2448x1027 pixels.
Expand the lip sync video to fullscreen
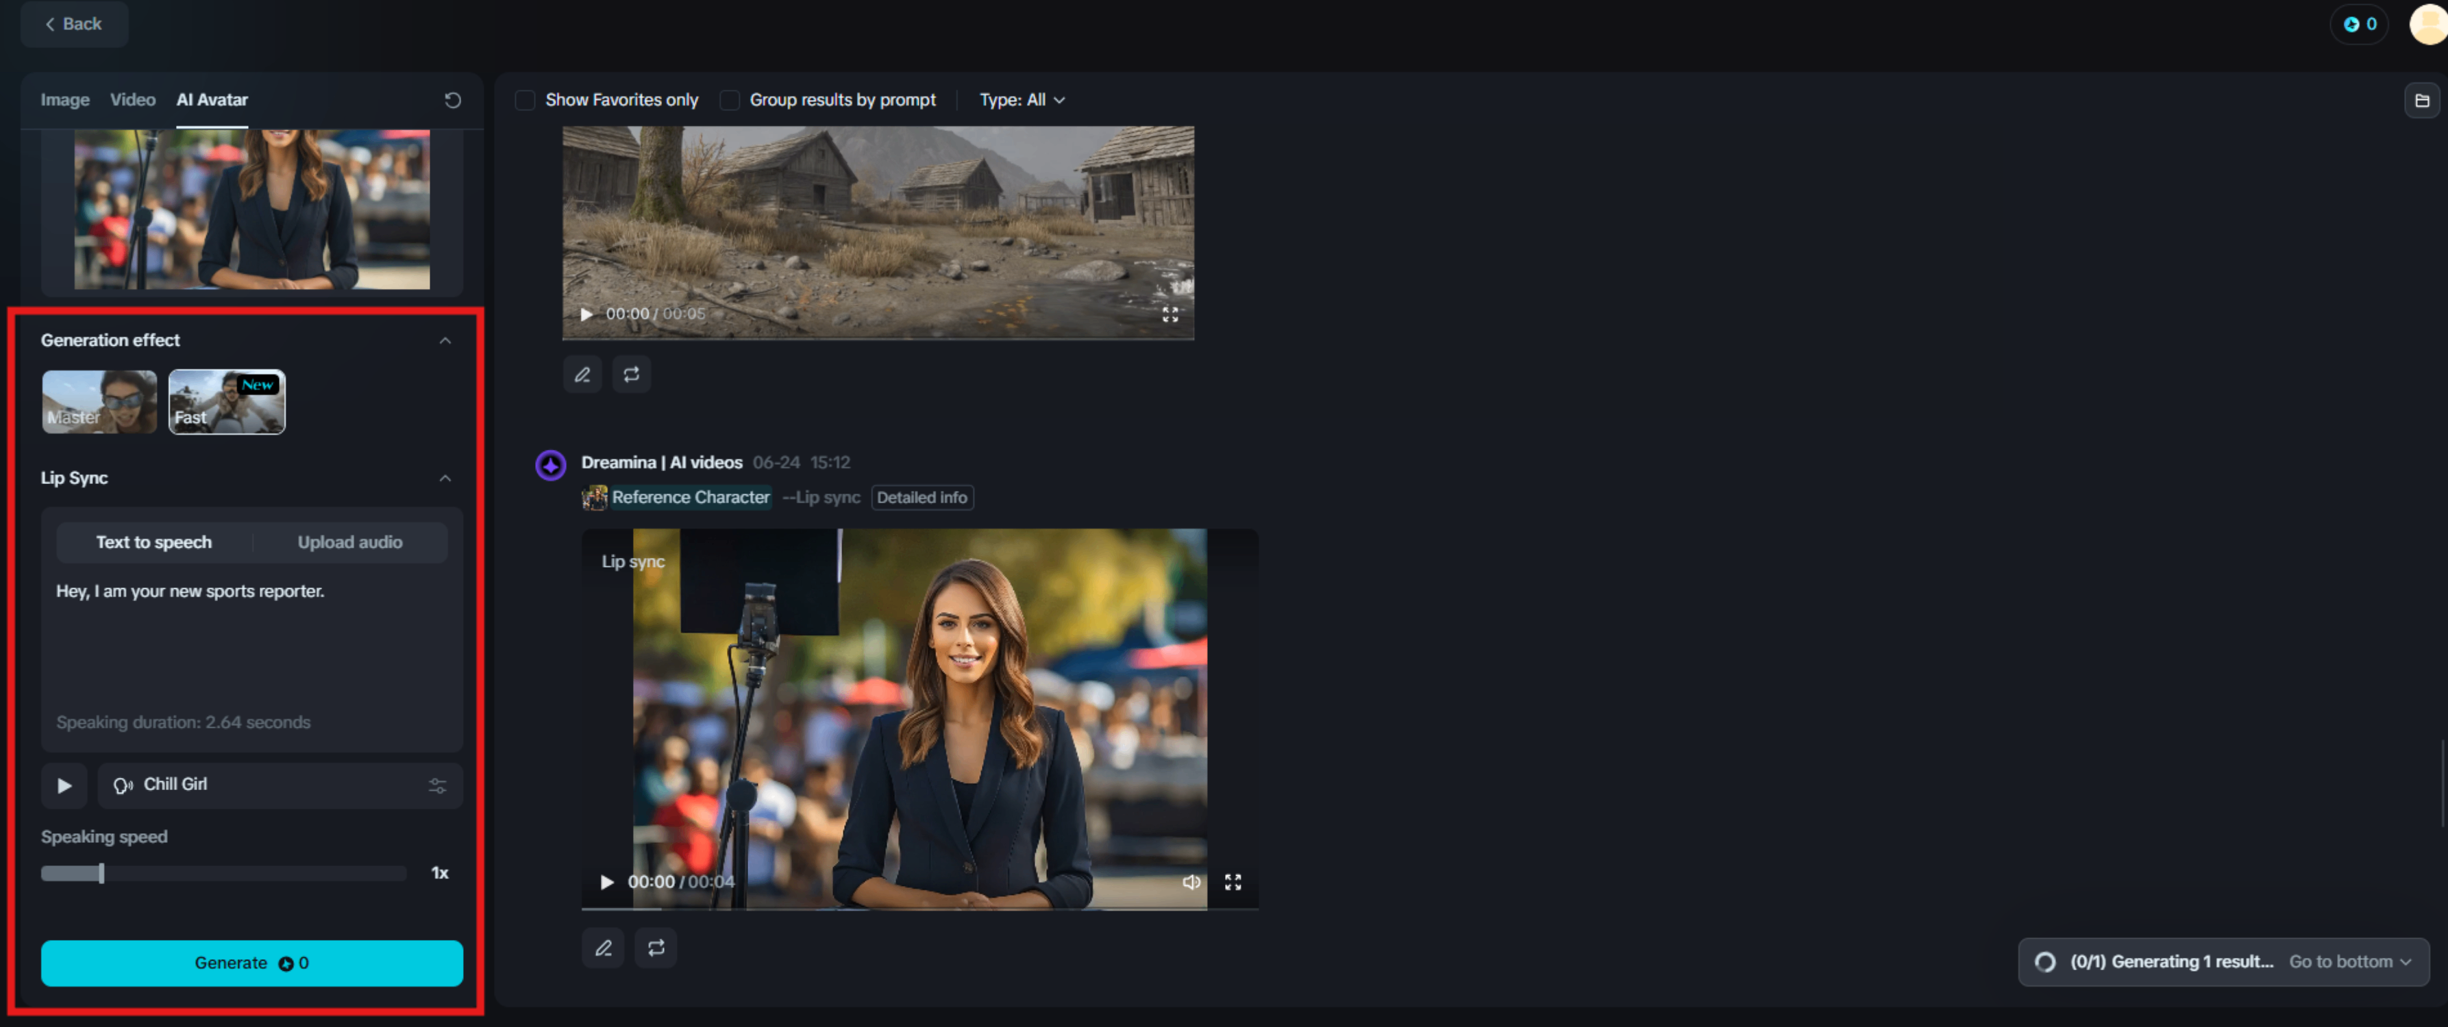coord(1233,882)
